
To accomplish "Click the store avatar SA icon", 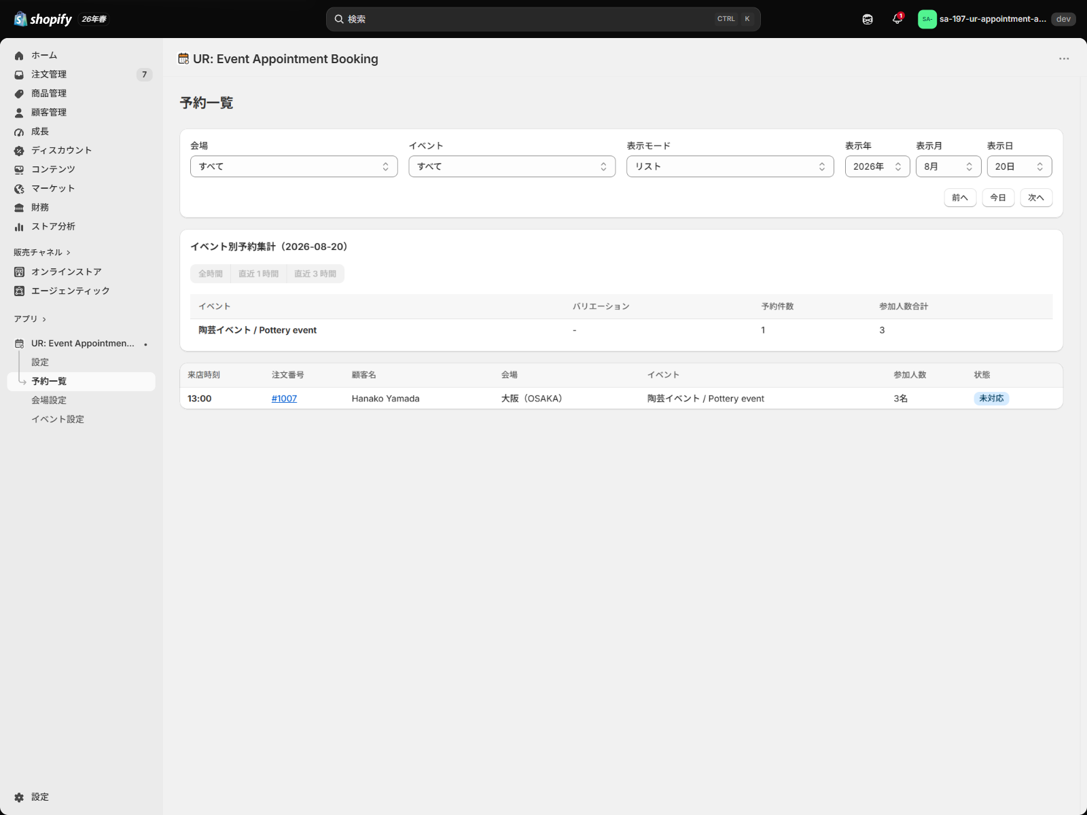I will point(927,19).
